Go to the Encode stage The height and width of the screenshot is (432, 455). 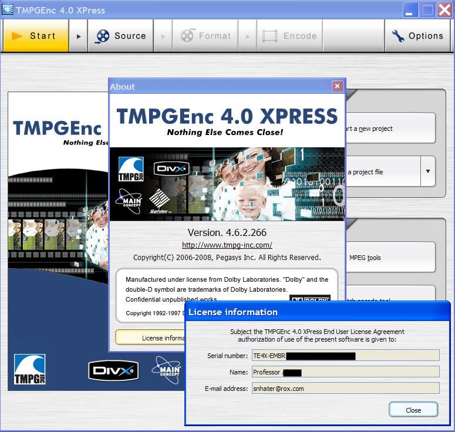pos(289,36)
